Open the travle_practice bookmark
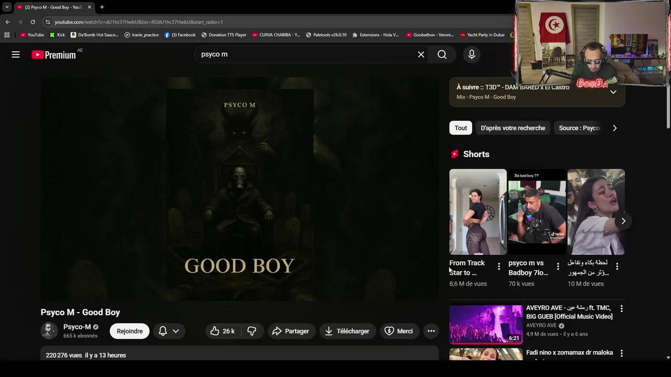This screenshot has width=671, height=377. [142, 35]
